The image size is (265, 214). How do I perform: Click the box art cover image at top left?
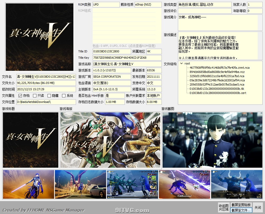click(39, 37)
